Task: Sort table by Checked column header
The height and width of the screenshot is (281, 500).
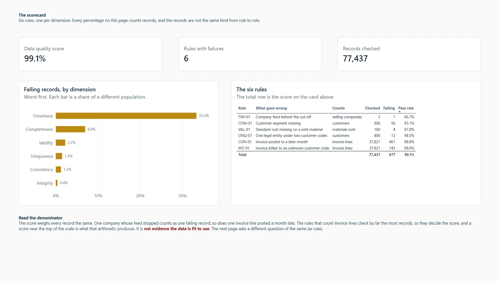Action: tap(372, 108)
